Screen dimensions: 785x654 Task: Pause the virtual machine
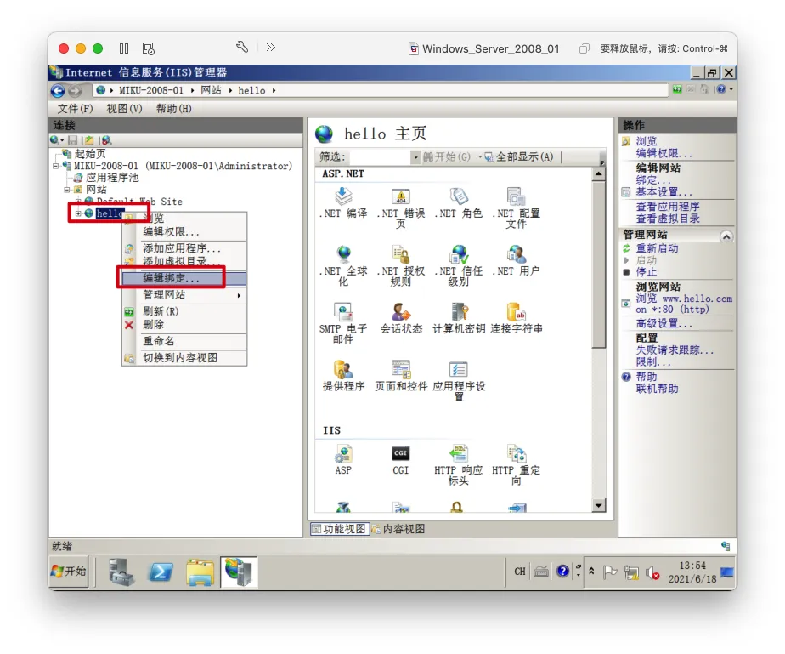(x=124, y=48)
